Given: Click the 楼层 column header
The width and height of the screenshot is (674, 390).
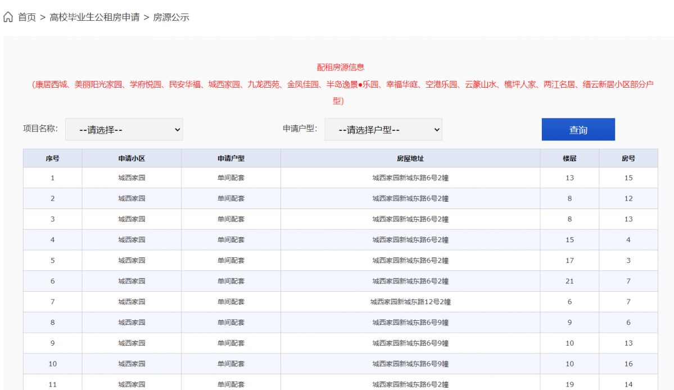Looking at the screenshot, I should [x=569, y=158].
